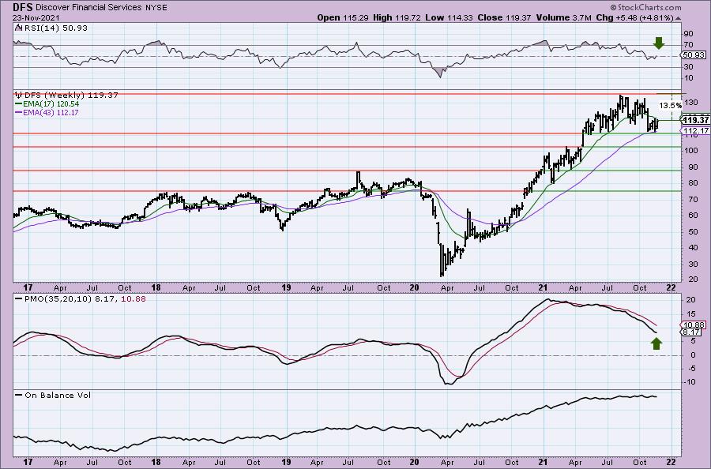Screen dimensions: 711x469
Task: Click the 50.93 RSI value tag on right axis
Action: [694, 54]
